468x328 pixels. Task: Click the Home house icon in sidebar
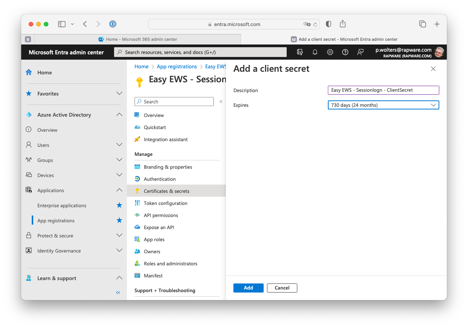click(x=29, y=72)
